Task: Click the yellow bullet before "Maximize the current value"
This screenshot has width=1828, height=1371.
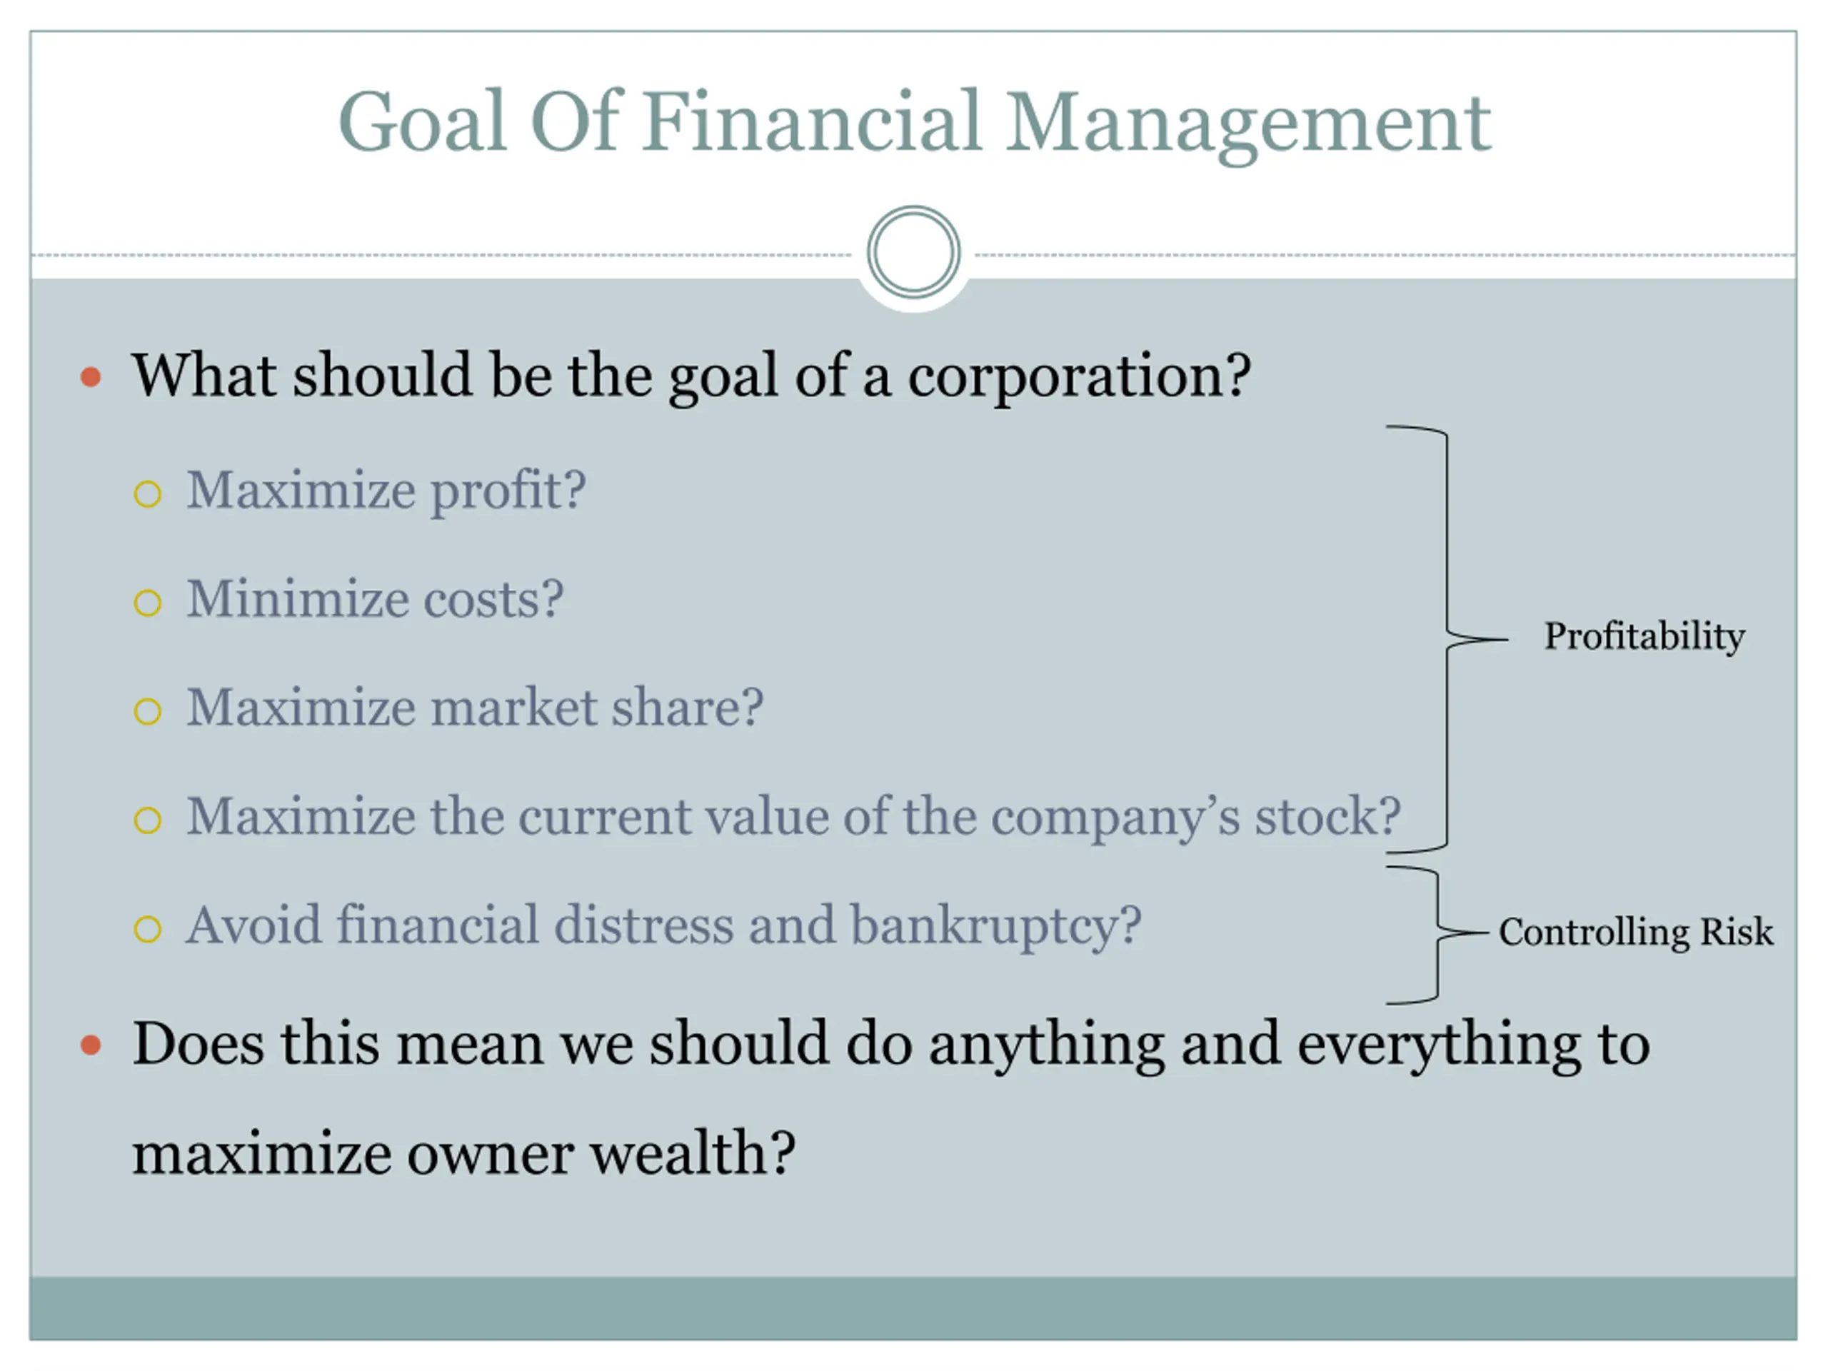Action: tap(147, 820)
